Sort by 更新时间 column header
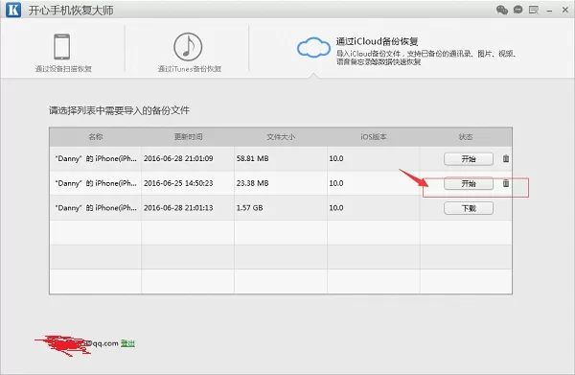 [188, 137]
